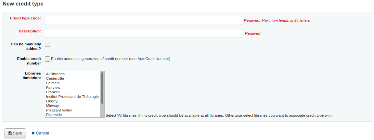374x140 pixels.
Task: Focus the Description text field
Action: [x=143, y=33]
